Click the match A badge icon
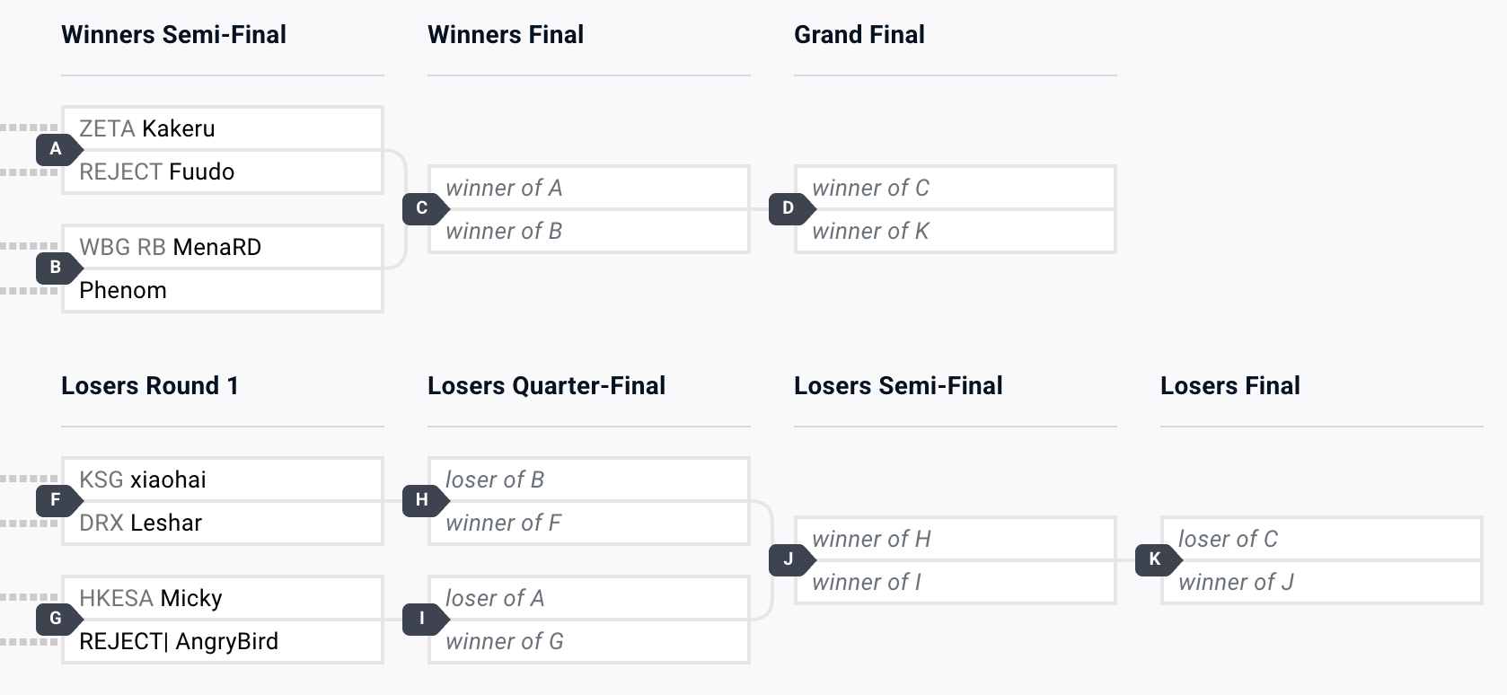This screenshot has width=1507, height=695. coord(57,149)
